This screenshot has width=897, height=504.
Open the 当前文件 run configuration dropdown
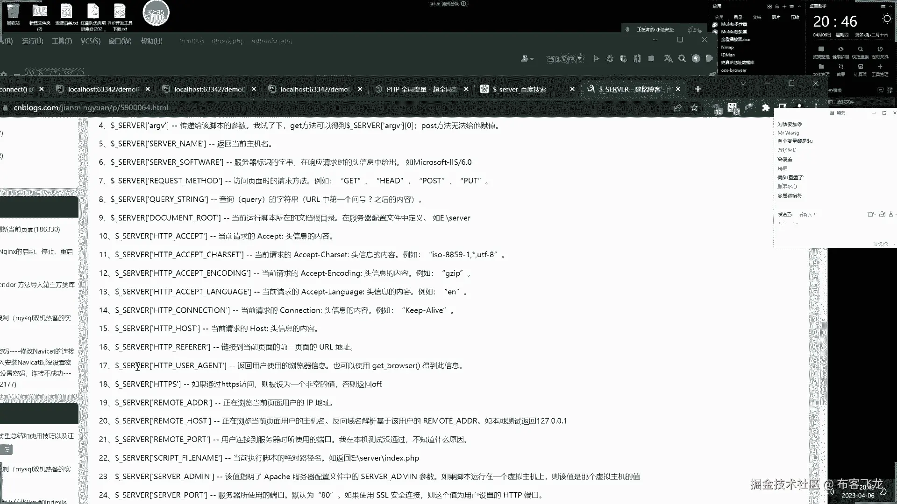pos(564,59)
